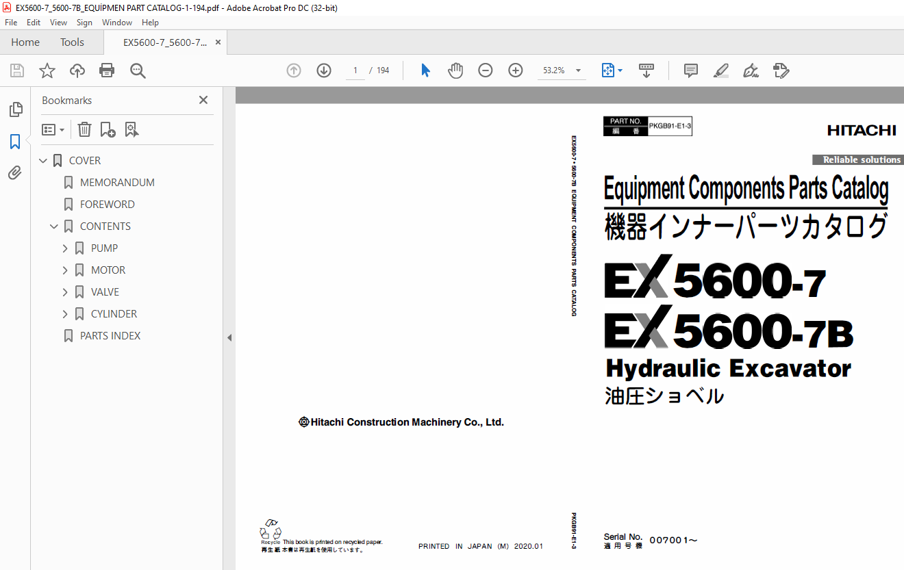904x570 pixels.
Task: Select the CONTENTS bookmark label
Action: pyautogui.click(x=105, y=226)
